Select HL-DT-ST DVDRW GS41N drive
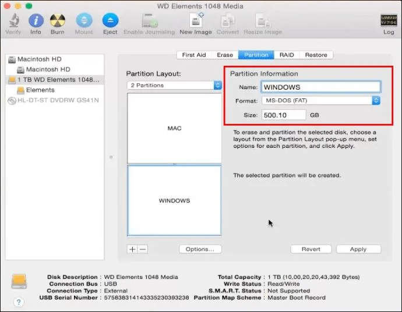The image size is (402, 312). pyautogui.click(x=54, y=100)
